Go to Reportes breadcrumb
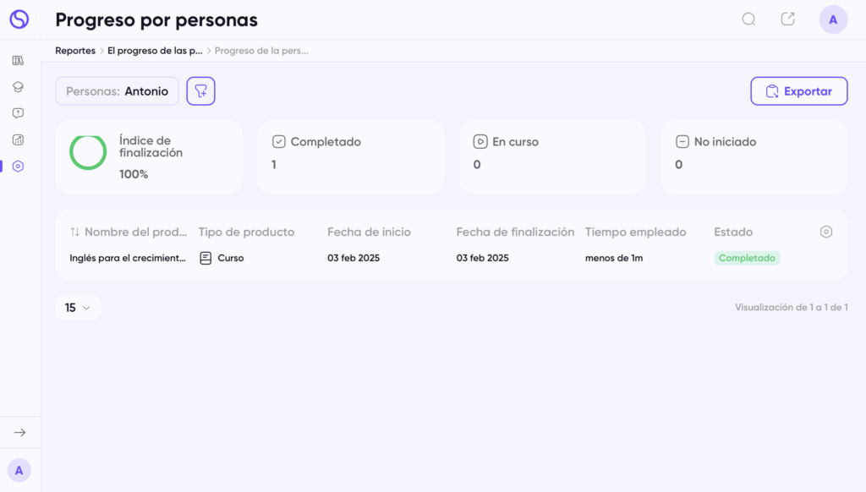866x492 pixels. [x=75, y=51]
